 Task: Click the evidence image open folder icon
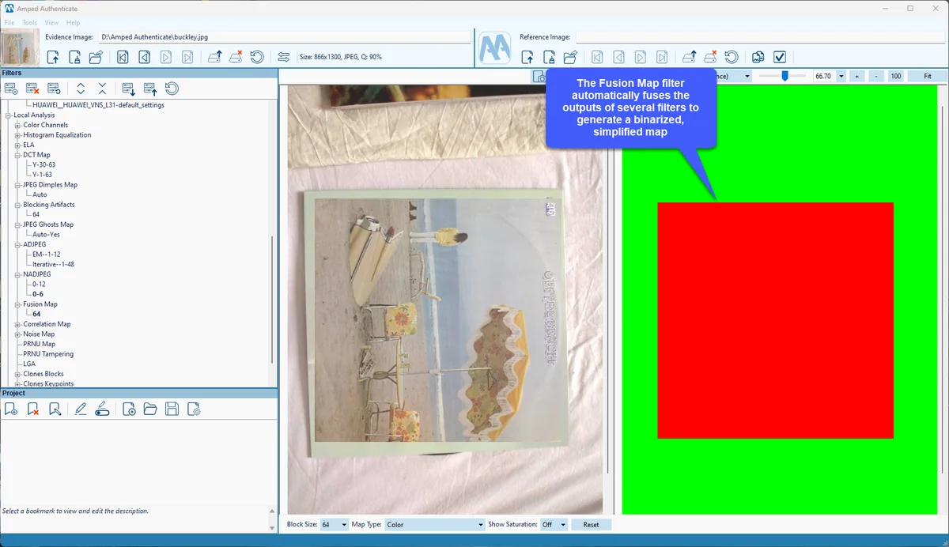pos(96,57)
